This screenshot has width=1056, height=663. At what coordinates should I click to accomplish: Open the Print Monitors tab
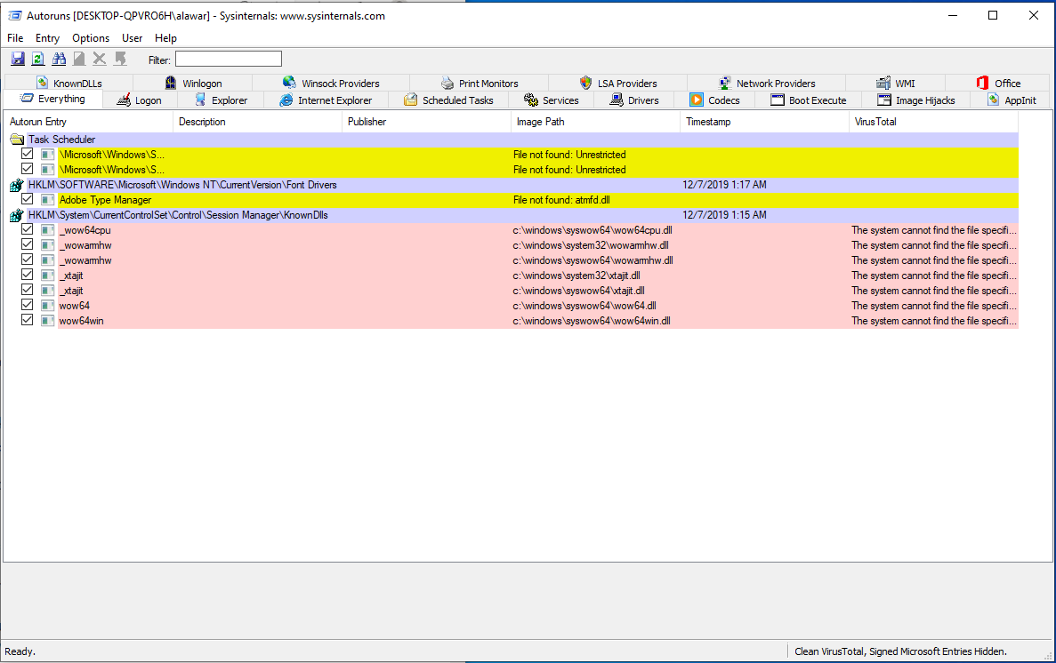tap(480, 83)
